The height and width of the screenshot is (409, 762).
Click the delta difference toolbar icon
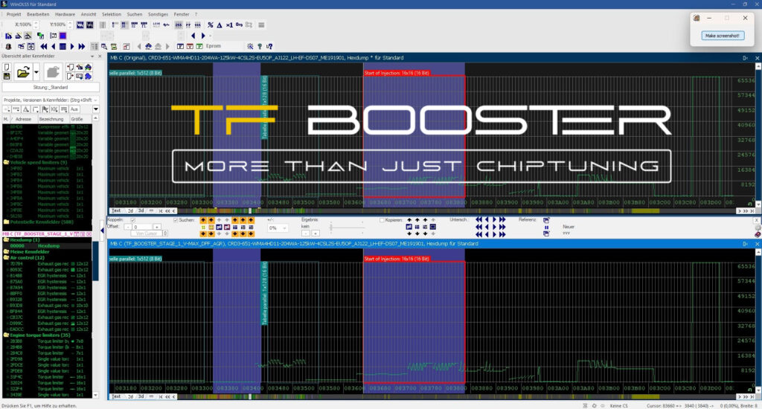point(220,25)
